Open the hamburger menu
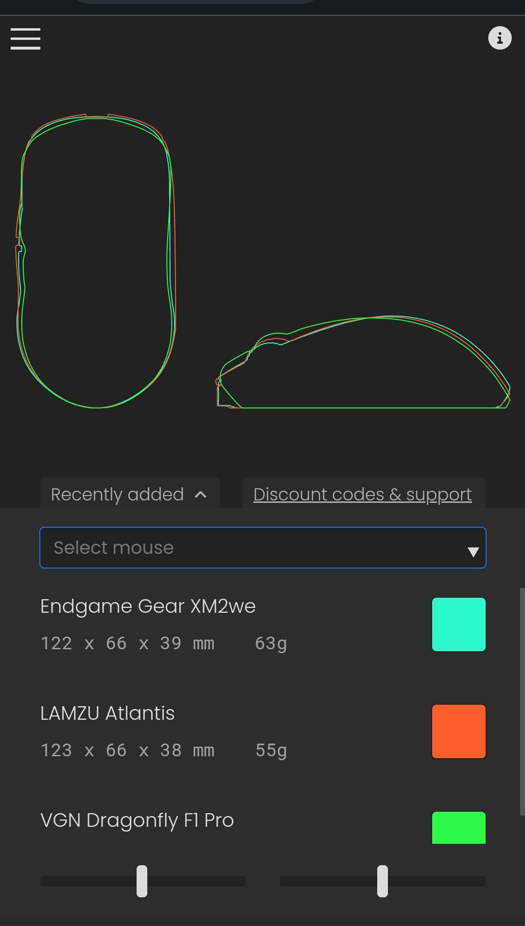 point(25,38)
